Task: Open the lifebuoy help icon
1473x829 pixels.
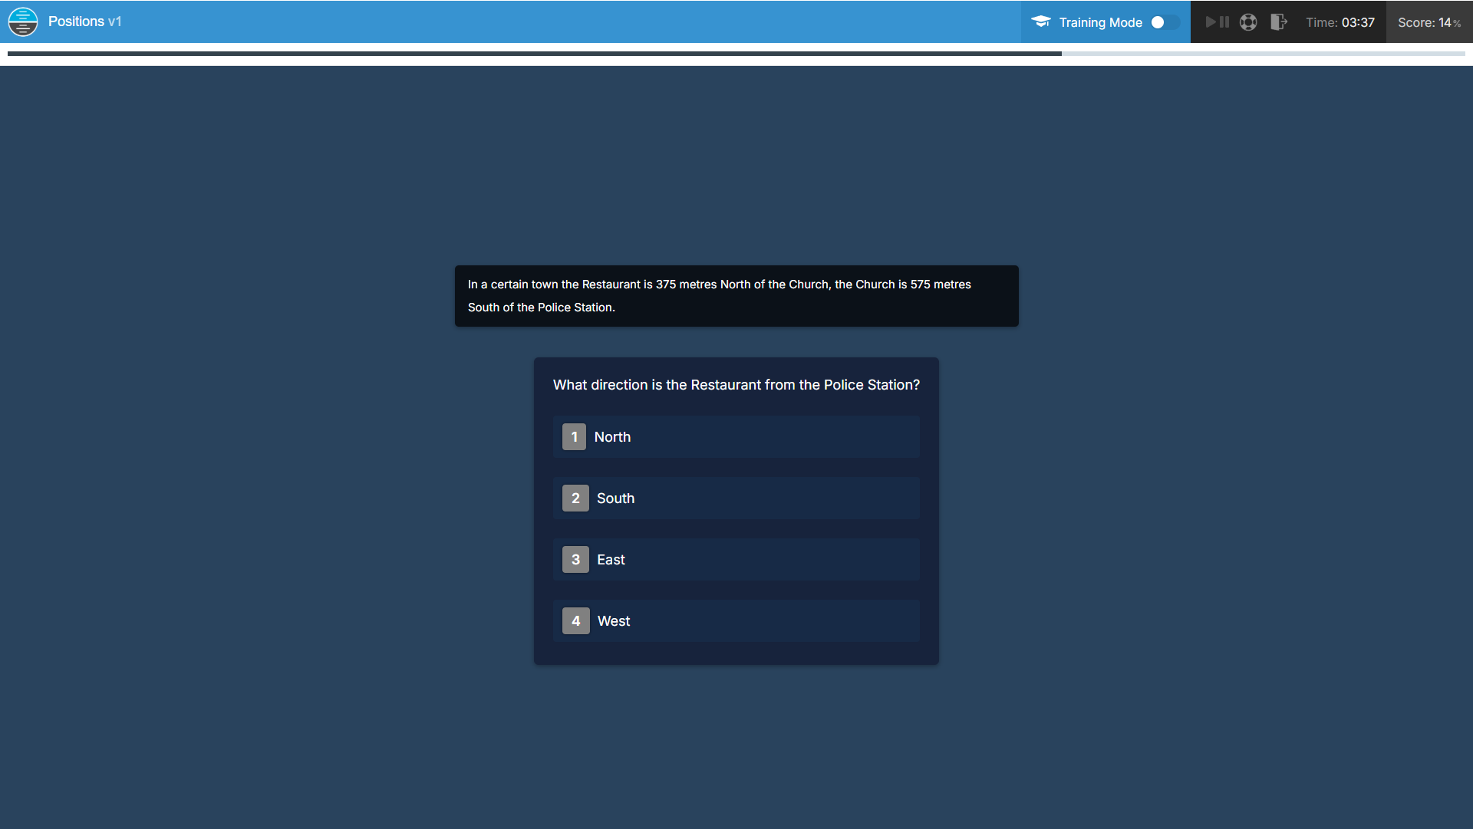Action: point(1248,22)
